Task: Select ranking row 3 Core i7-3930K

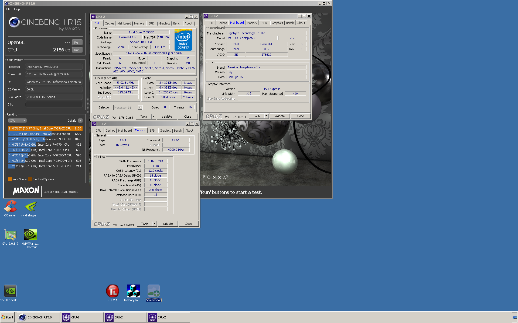Action: 45,139
